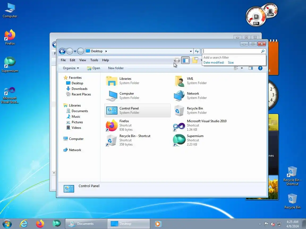Launch Firefox from the taskbar
This screenshot has height=229, width=306.
pyautogui.click(x=40, y=224)
